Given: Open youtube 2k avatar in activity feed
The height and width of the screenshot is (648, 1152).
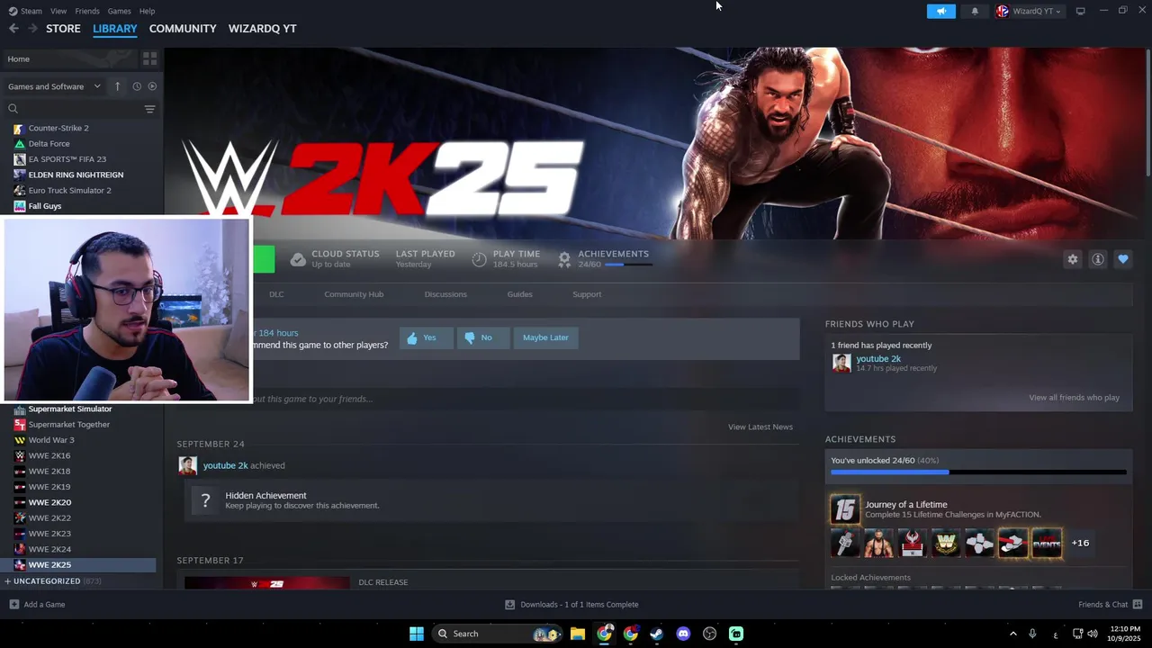Looking at the screenshot, I should point(187,465).
